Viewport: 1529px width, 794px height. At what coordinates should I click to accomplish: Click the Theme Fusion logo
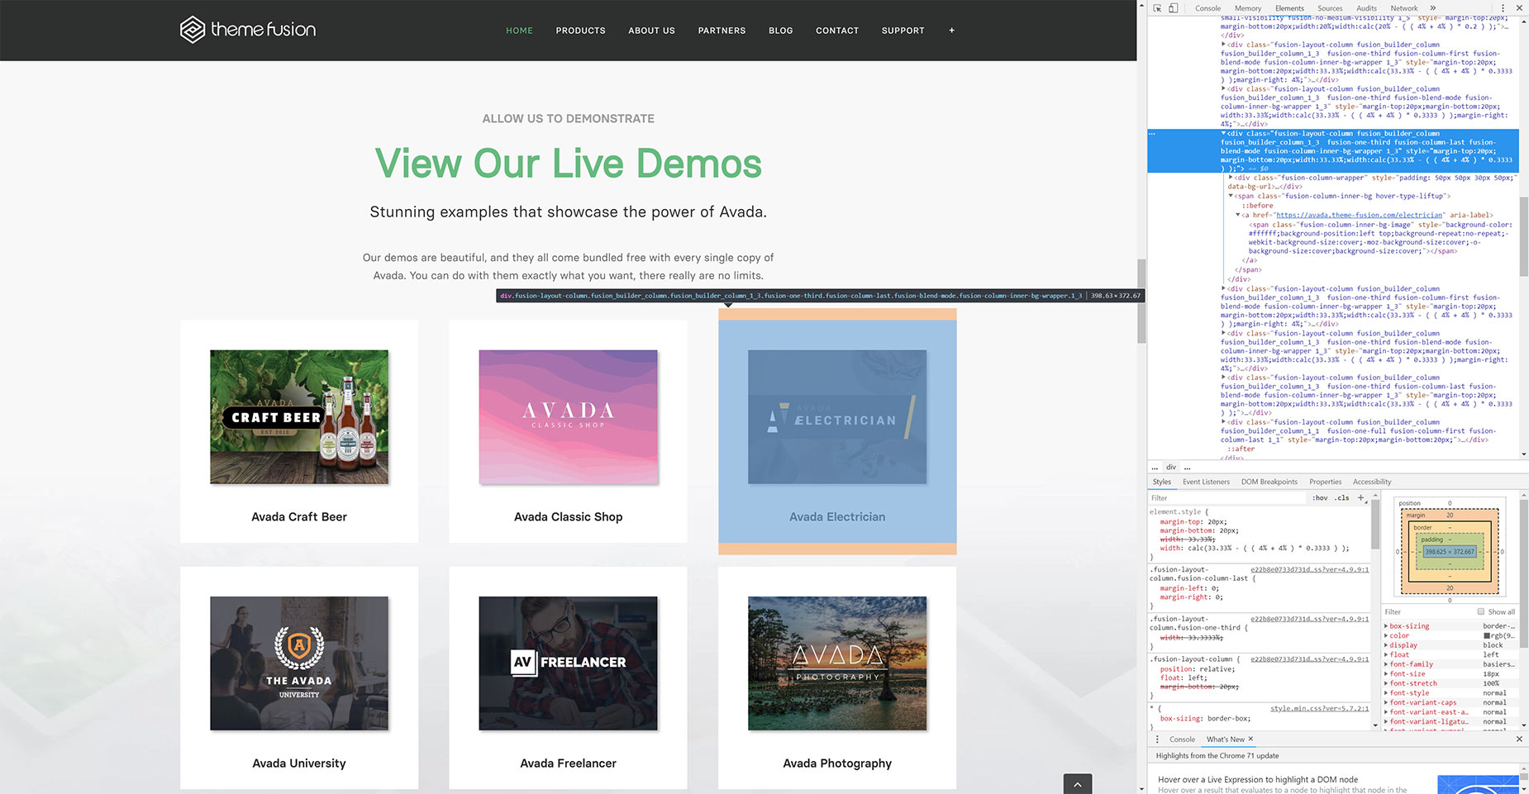248,30
